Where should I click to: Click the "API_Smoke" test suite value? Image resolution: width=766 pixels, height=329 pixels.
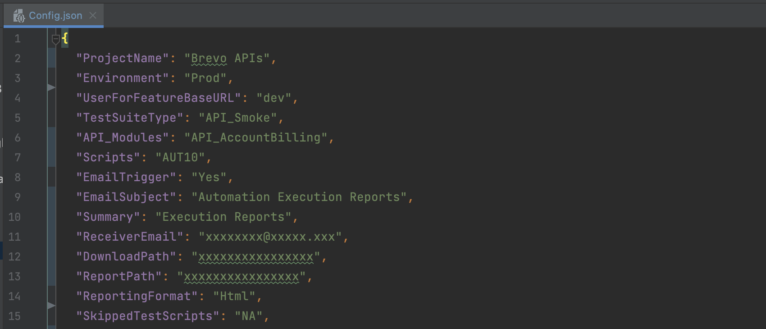click(237, 118)
